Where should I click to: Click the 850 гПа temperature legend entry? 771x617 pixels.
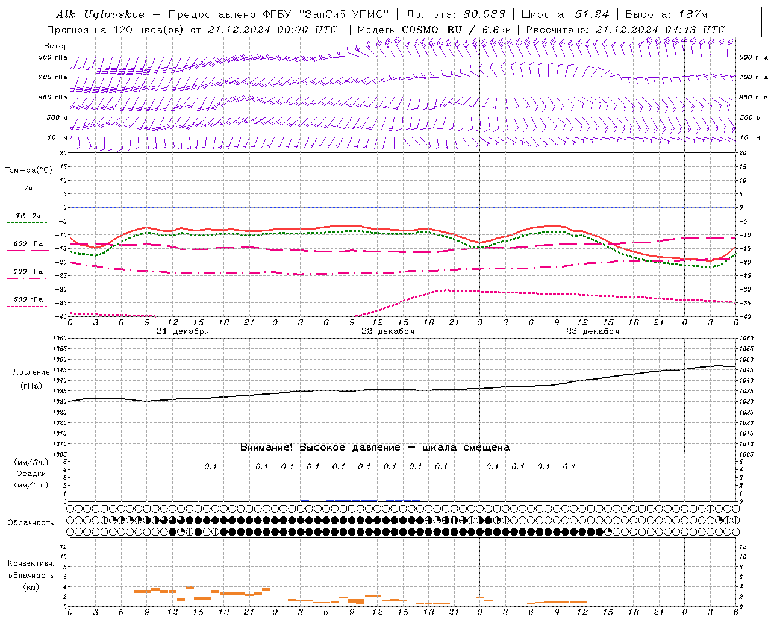coord(28,244)
